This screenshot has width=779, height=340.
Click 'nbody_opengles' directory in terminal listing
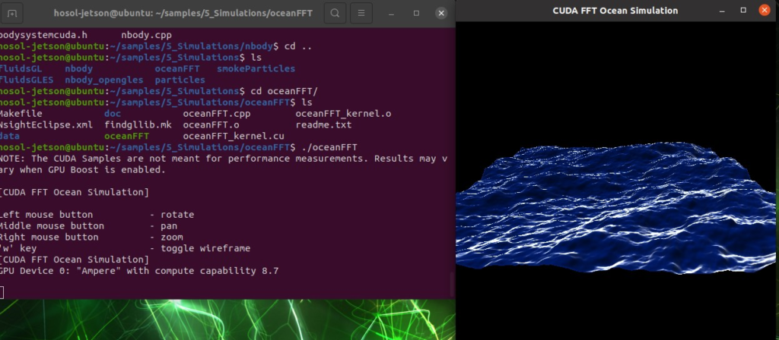[103, 80]
